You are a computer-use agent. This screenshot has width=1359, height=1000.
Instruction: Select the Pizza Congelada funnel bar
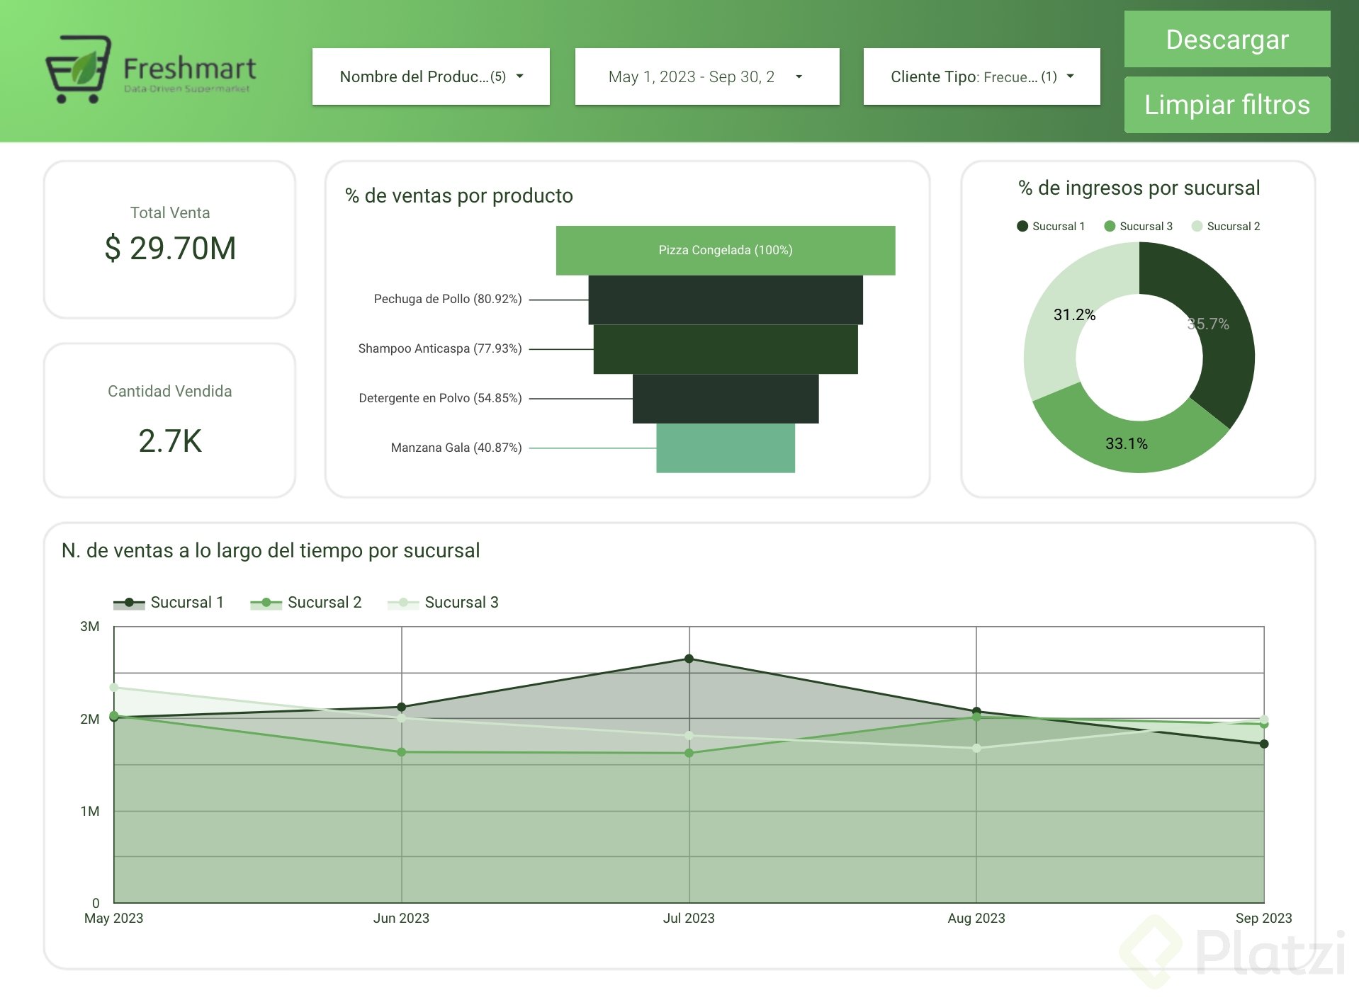tap(726, 250)
